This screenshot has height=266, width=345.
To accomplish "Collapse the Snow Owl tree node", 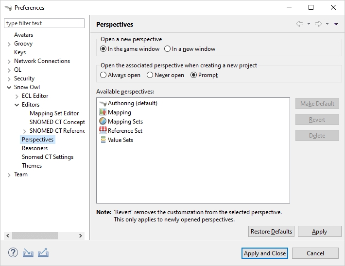I will (9, 88).
